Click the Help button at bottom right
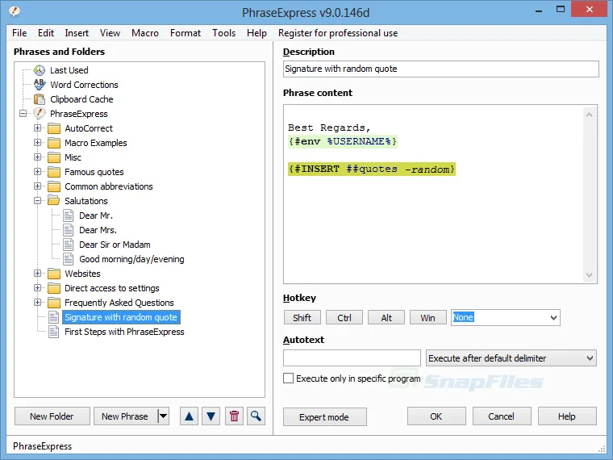 click(x=567, y=416)
